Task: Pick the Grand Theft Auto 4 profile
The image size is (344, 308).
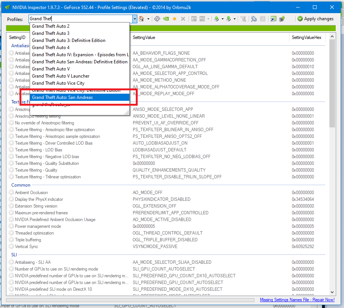Action: pyautogui.click(x=80, y=48)
